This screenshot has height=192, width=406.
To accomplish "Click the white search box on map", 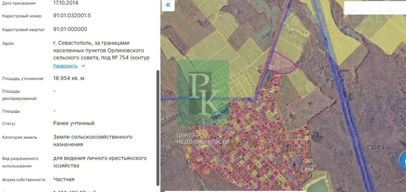I will (x=374, y=8).
